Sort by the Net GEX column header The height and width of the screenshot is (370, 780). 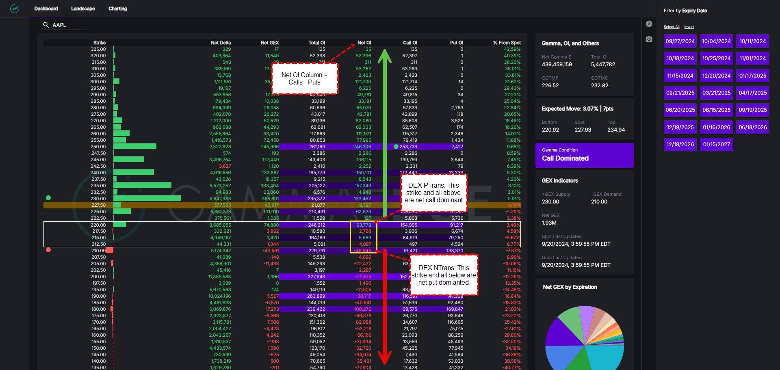(269, 43)
